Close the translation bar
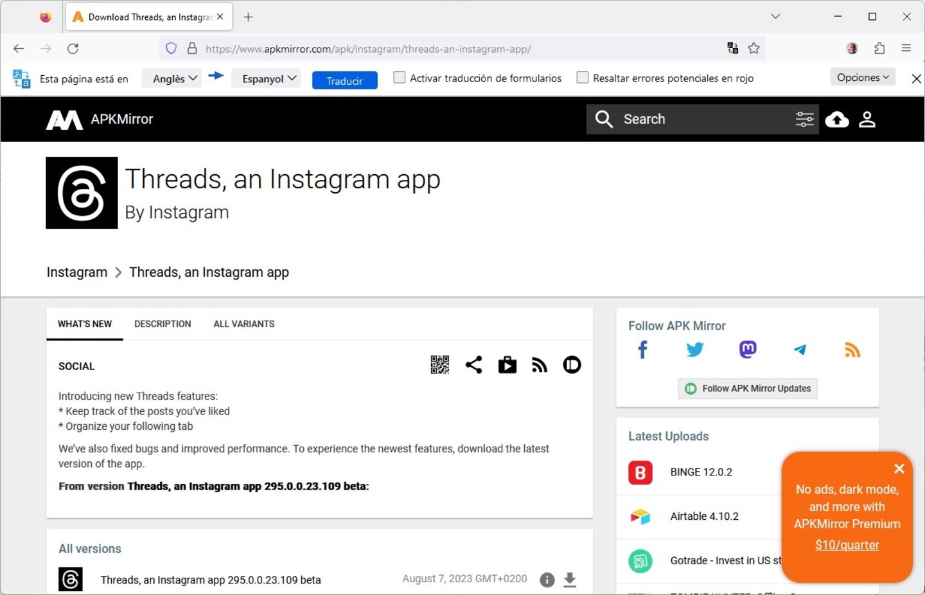The width and height of the screenshot is (925, 595). 917,78
